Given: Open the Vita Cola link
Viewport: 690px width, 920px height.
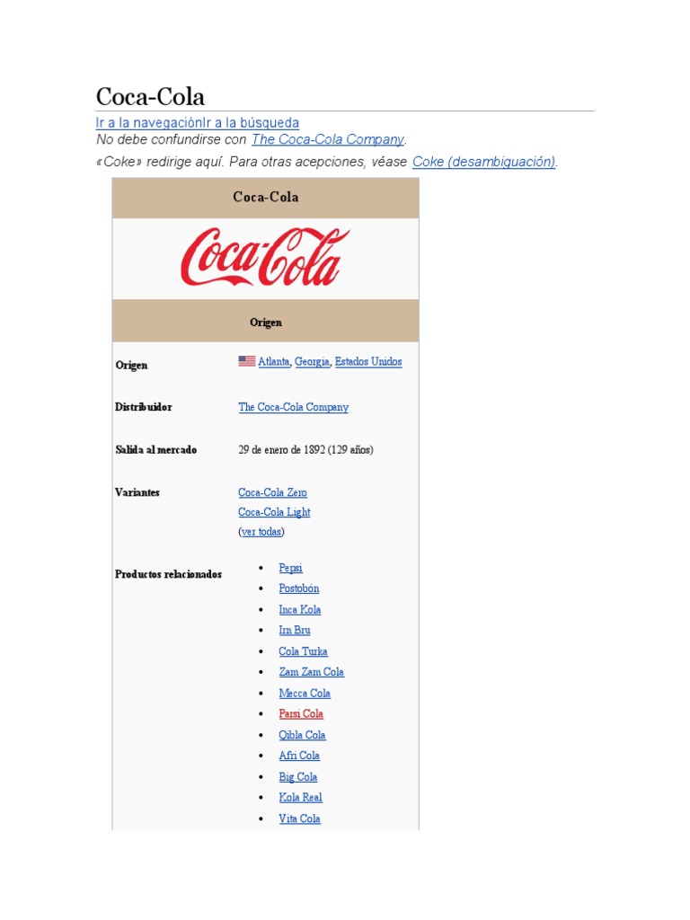Looking at the screenshot, I should pos(299,818).
